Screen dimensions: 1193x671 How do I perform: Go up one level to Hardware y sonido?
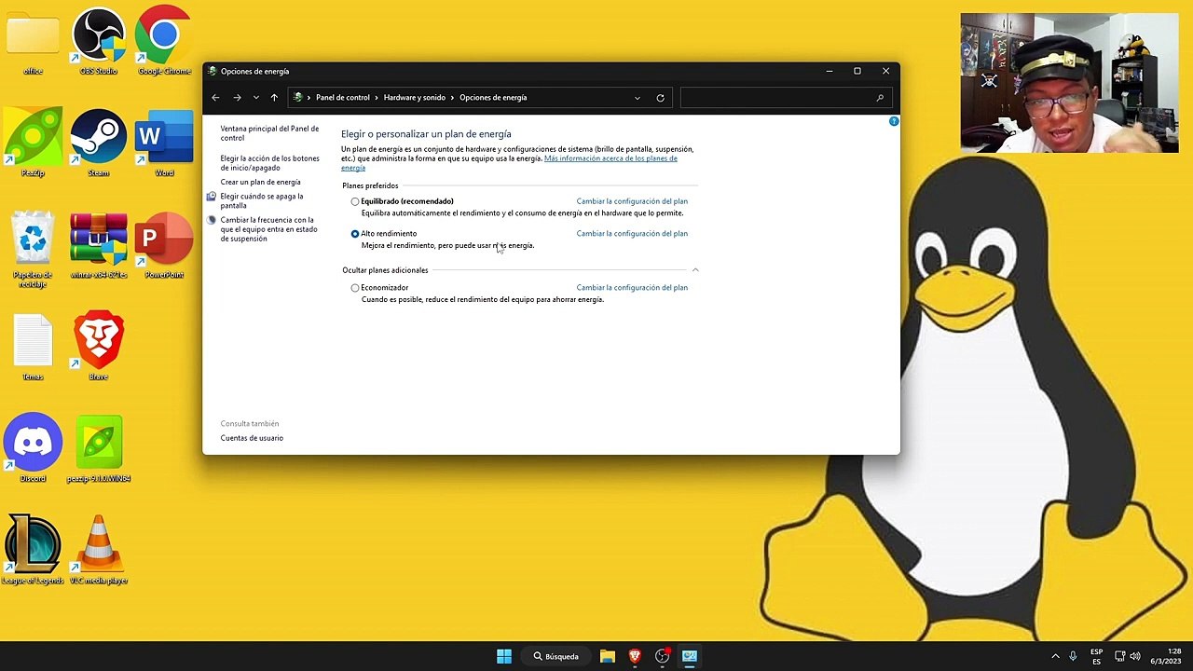(x=274, y=97)
